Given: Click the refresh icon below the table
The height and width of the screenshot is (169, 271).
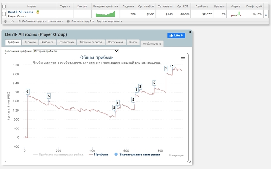Looking at the screenshot, I should pyautogui.click(x=12, y=21).
